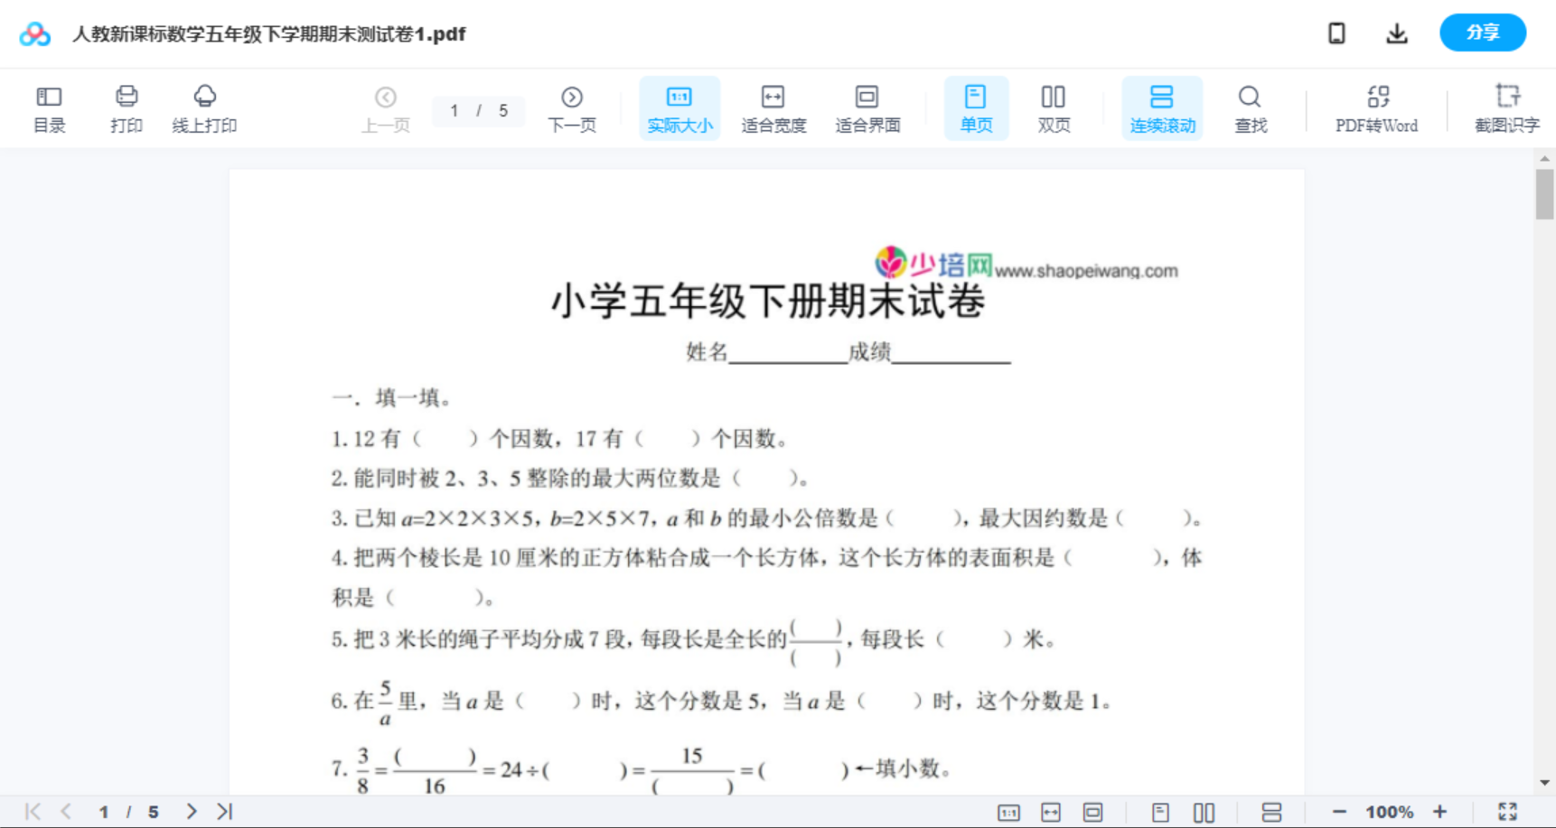
Task: Click 下一页 to advance a page
Action: (571, 108)
